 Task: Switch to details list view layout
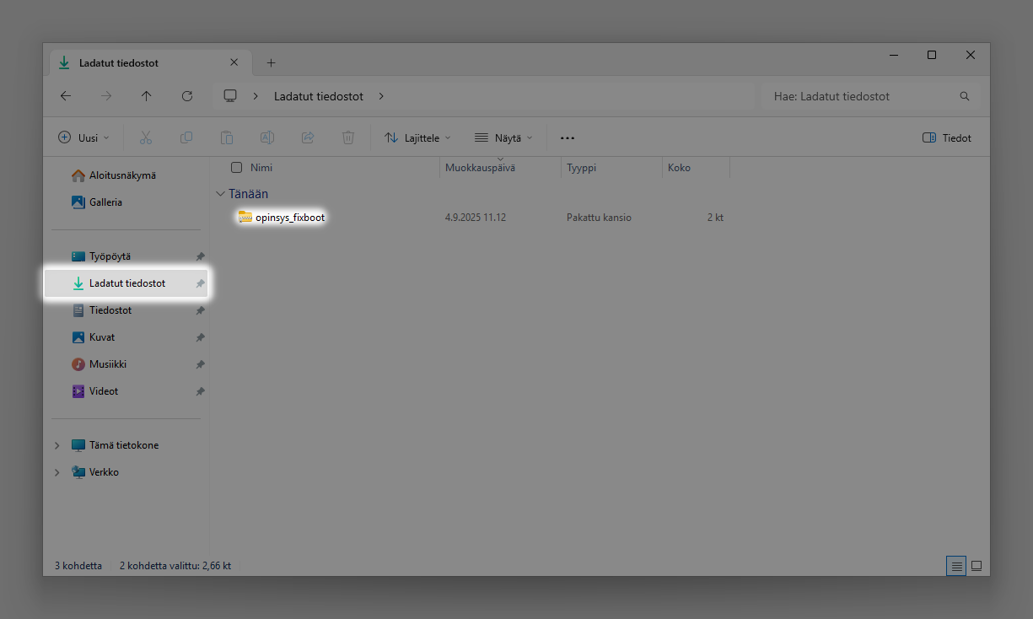pyautogui.click(x=956, y=566)
